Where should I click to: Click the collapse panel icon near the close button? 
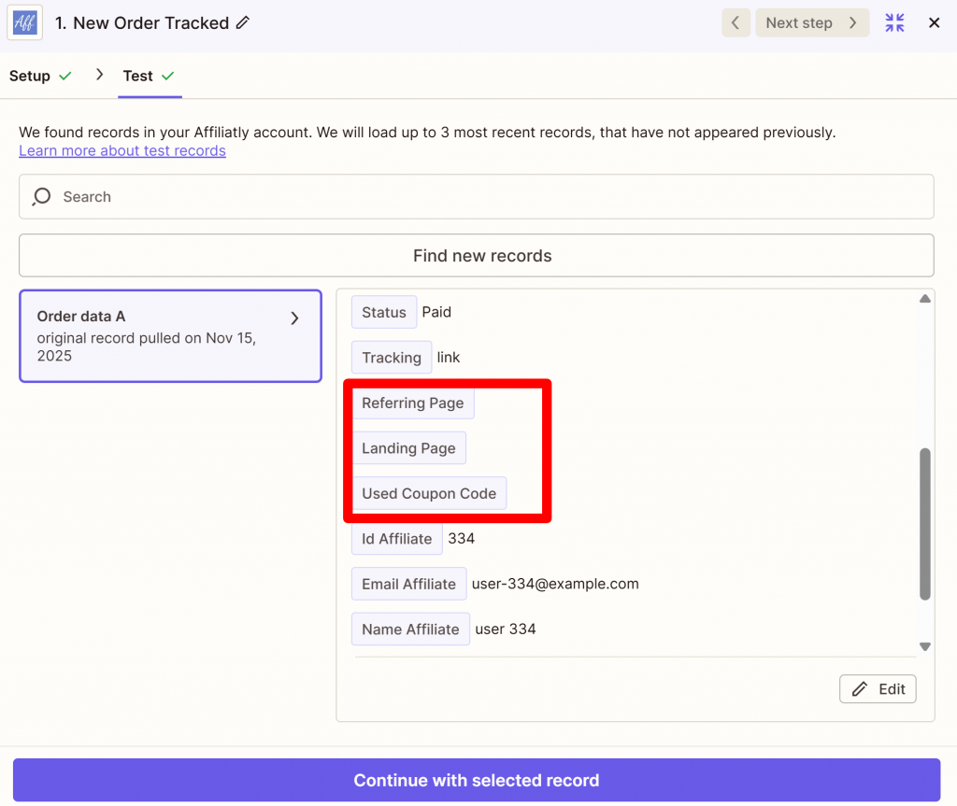(894, 22)
